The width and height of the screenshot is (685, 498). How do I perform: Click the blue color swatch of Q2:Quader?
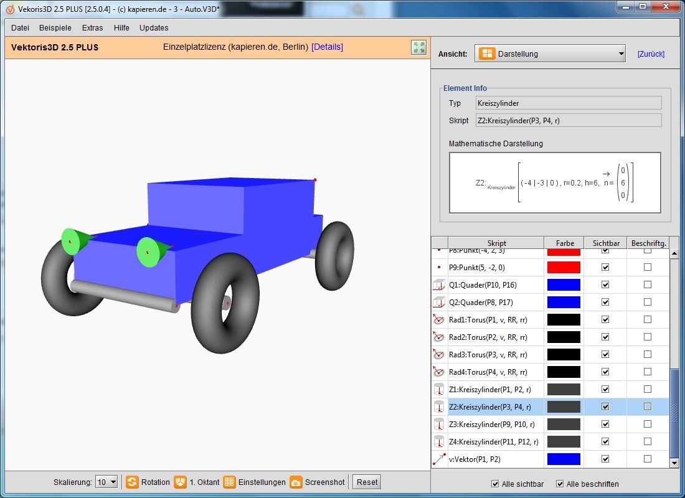(564, 303)
